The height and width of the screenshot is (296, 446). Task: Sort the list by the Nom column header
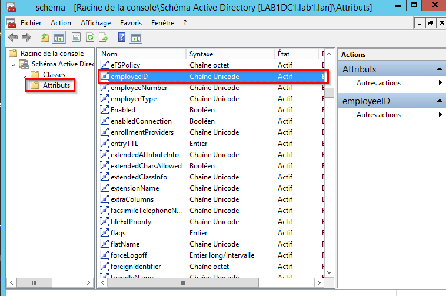[x=142, y=54]
